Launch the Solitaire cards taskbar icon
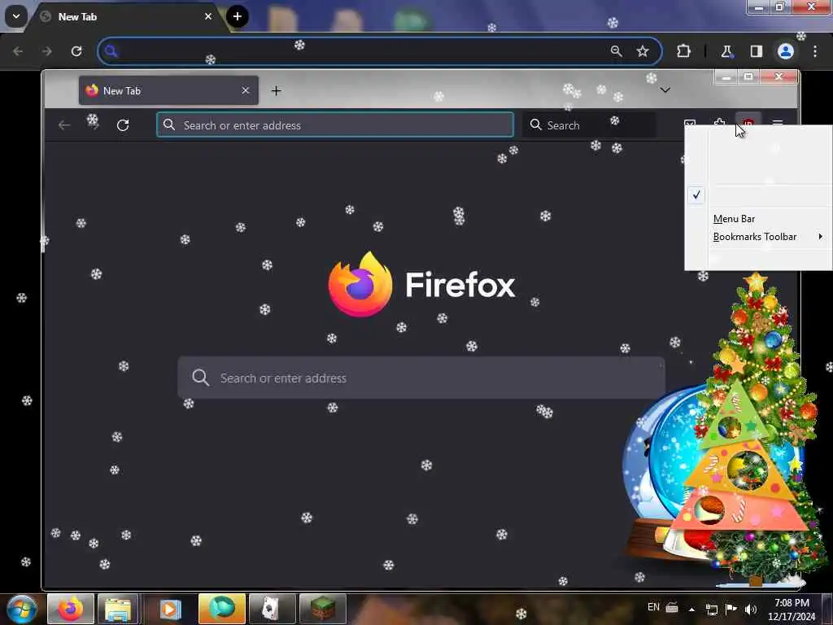 272,609
